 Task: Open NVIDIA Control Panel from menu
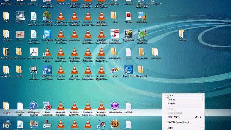pyautogui.click(x=183, y=122)
